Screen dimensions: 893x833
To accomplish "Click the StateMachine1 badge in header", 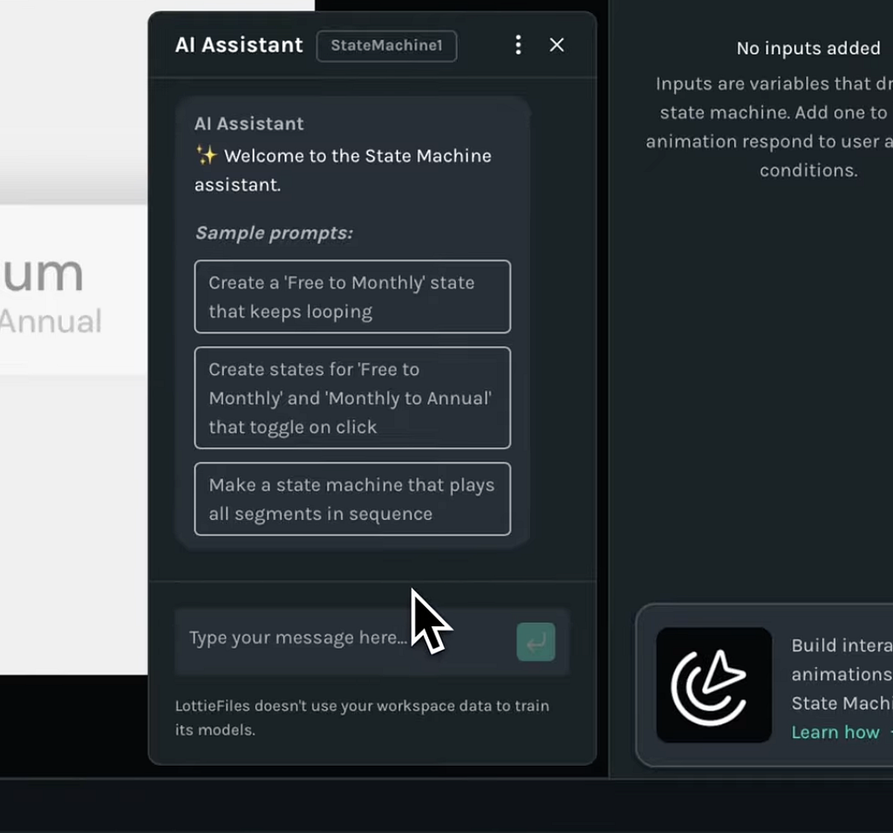I will (386, 45).
